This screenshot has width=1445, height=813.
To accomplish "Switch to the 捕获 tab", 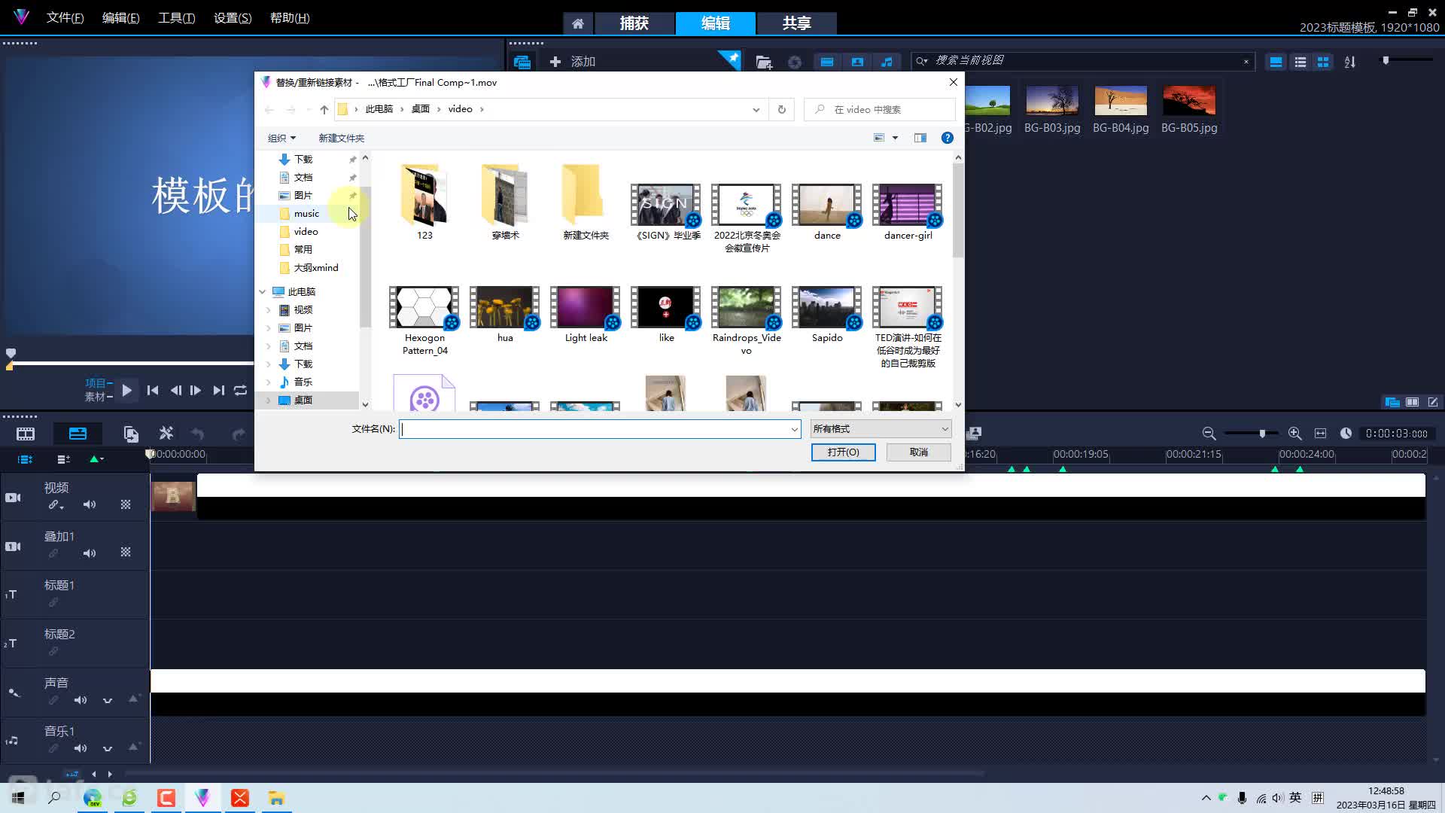I will click(634, 23).
